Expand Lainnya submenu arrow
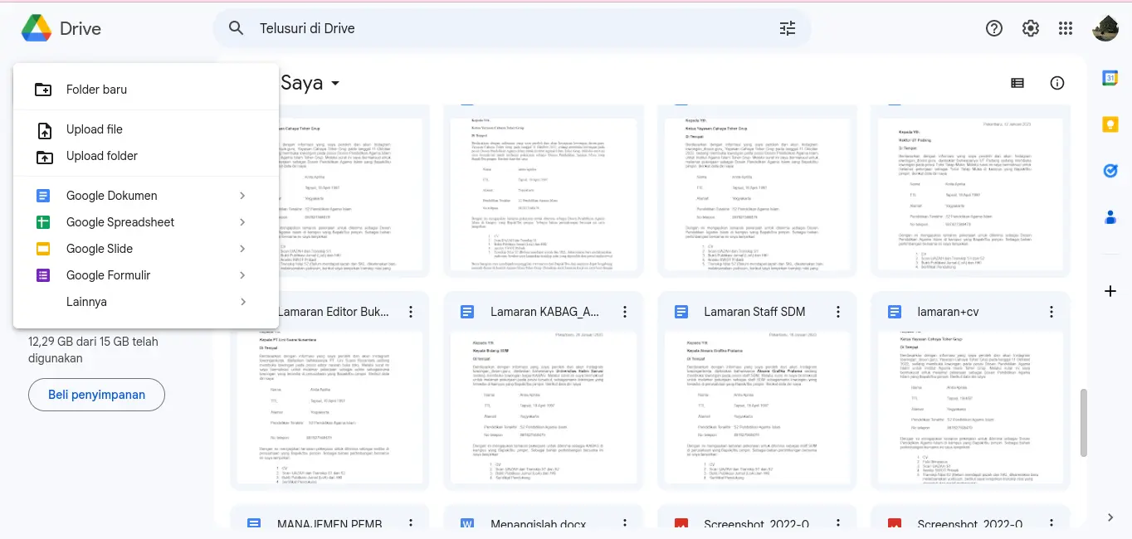This screenshot has width=1132, height=539. point(242,302)
